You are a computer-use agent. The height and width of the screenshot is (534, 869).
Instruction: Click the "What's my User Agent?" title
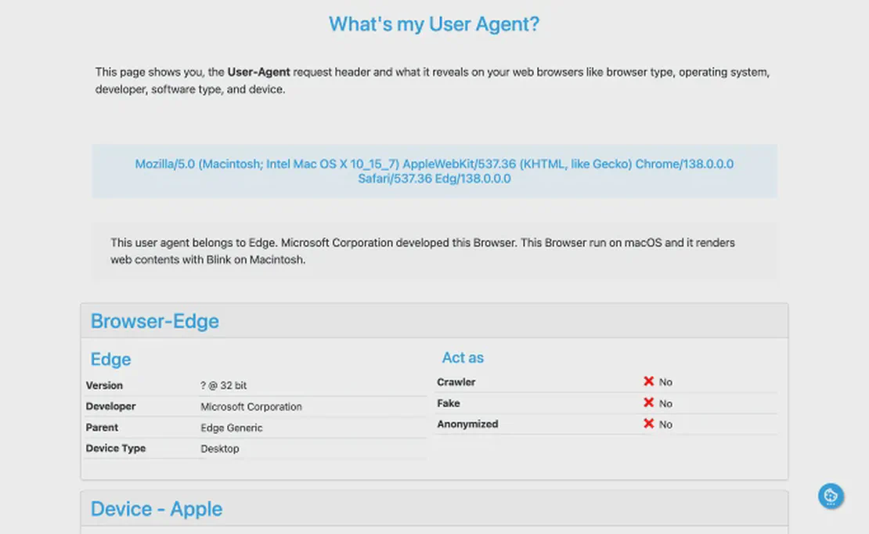434,24
